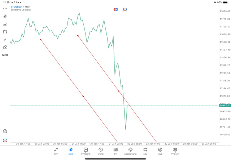Switch to the การซื้อขาย (Trade) tab
231x161 pixels.
(x=86, y=151)
